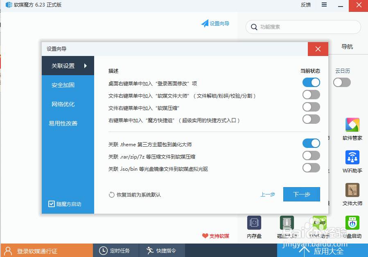Click the search magnifier icon
Viewport: 368px width, 257px height.
254,27
